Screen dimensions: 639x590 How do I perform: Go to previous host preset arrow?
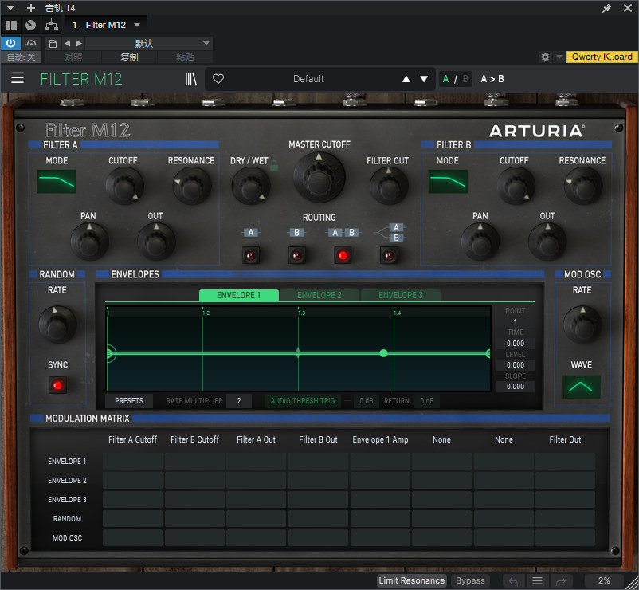pyautogui.click(x=67, y=43)
